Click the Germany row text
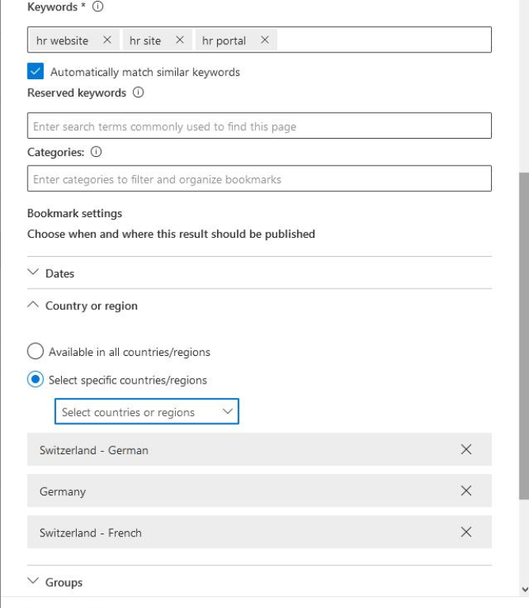529x608 pixels. (63, 491)
